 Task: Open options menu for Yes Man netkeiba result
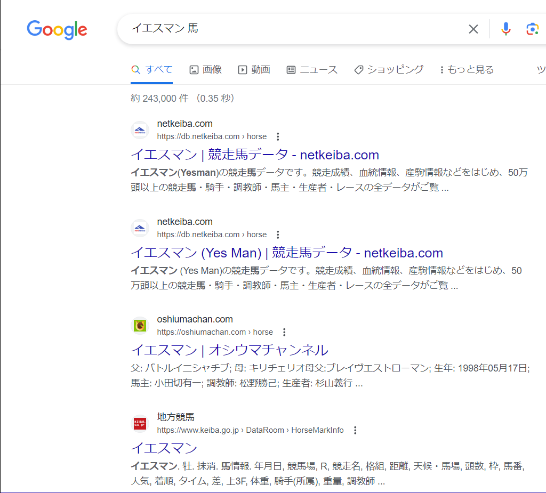(278, 235)
